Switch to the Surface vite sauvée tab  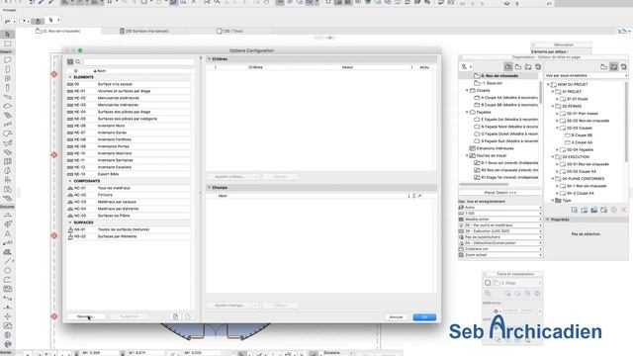[144, 31]
